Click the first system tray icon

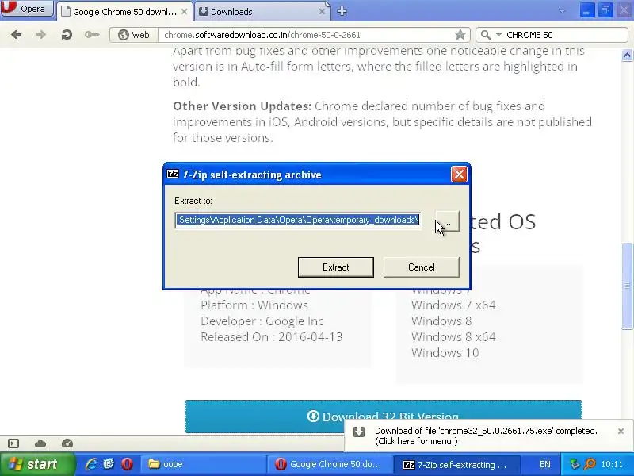pos(574,464)
